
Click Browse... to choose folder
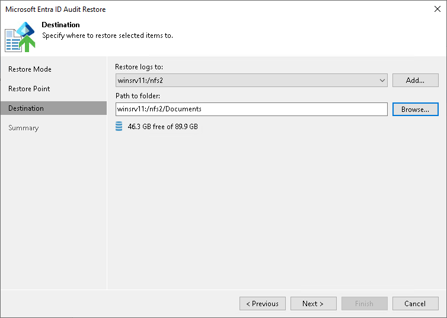click(416, 110)
